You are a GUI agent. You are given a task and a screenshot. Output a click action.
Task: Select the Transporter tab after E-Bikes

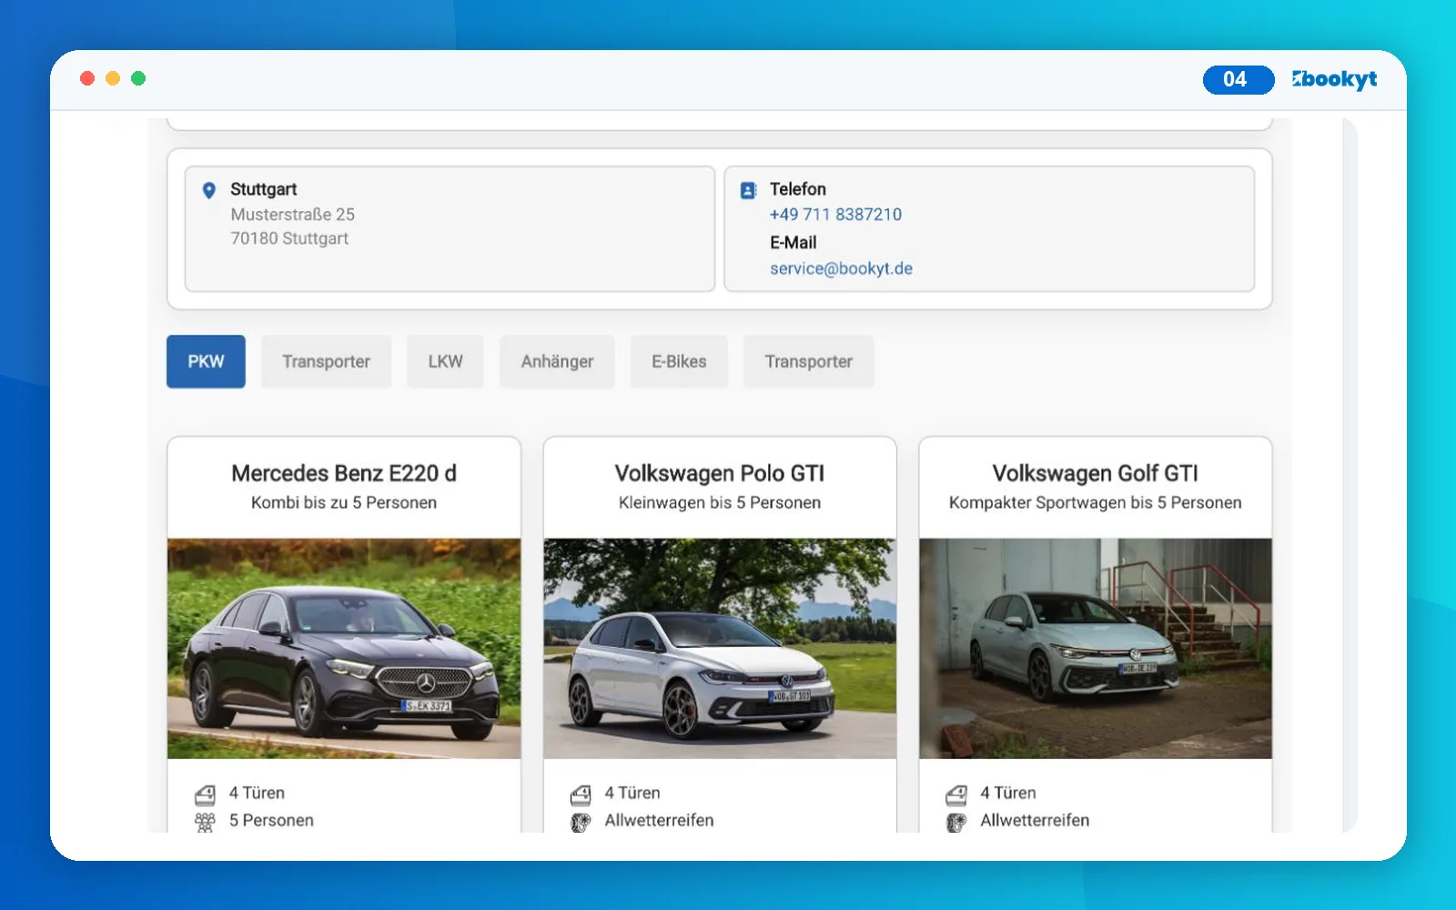808,361
